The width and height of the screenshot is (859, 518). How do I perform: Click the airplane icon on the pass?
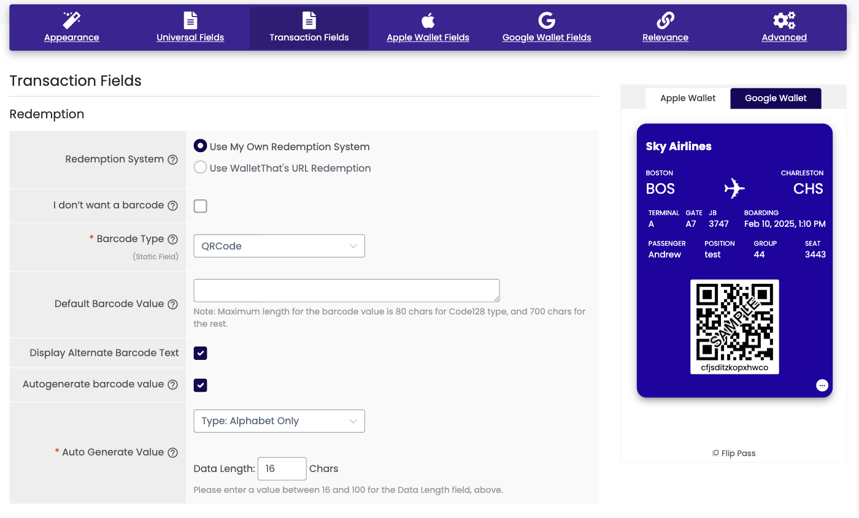[x=734, y=188]
